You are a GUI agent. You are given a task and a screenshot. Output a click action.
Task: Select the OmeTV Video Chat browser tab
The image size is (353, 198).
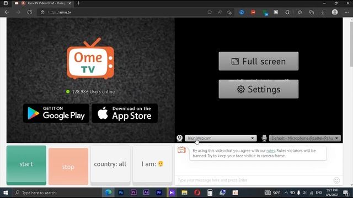[x=43, y=3]
